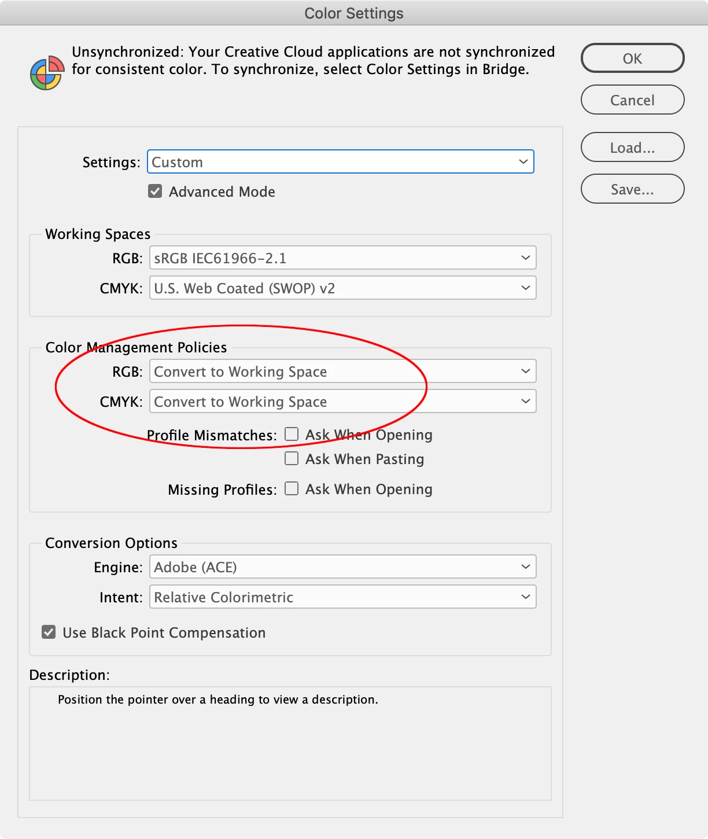The height and width of the screenshot is (839, 708).
Task: Click the Color Management Policies heading
Action: pyautogui.click(x=136, y=348)
